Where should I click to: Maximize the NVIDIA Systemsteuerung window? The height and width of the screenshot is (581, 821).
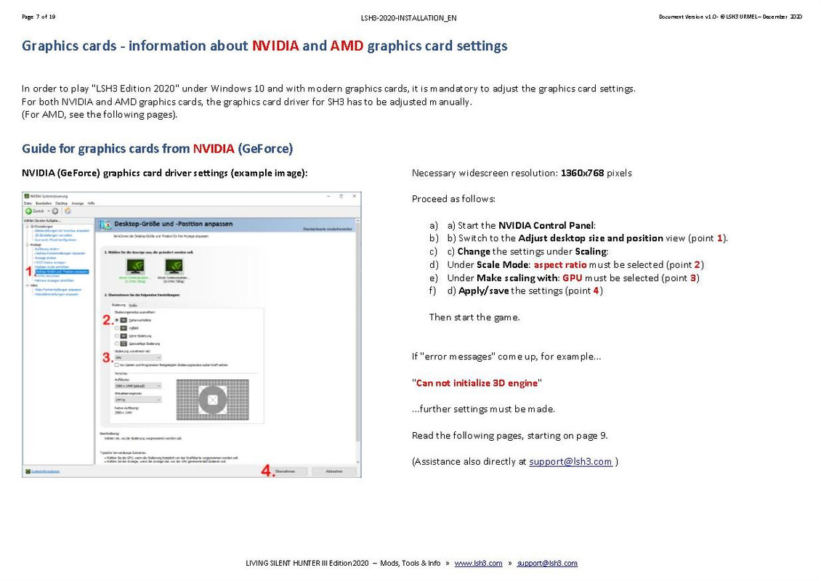(341, 196)
